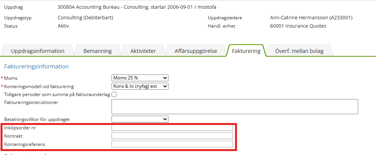This screenshot has height=155, width=376.
Task: Open the Bemanning tab
Action: pyautogui.click(x=98, y=51)
